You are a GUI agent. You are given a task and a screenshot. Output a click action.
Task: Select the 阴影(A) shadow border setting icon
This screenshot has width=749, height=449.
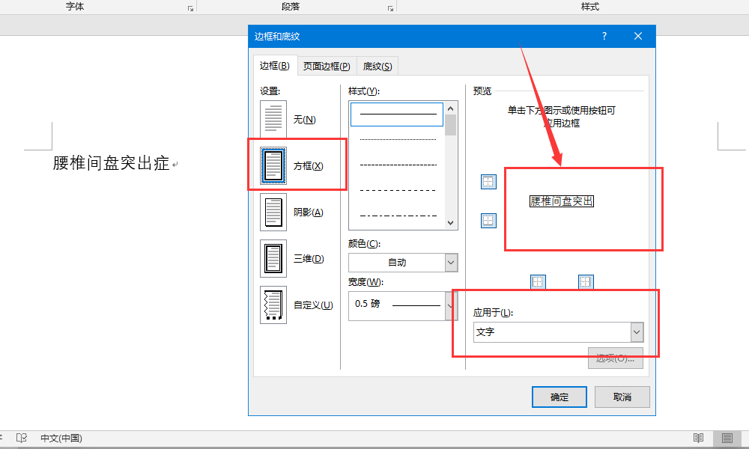(273, 212)
